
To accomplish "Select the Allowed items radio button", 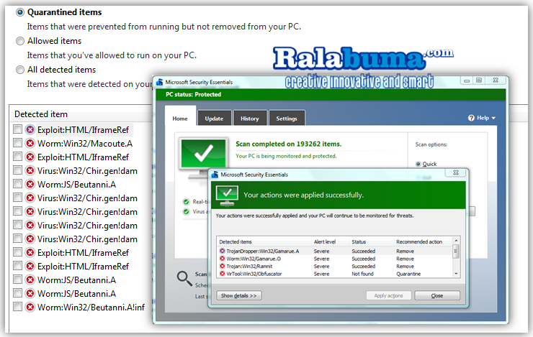I will click(x=20, y=41).
